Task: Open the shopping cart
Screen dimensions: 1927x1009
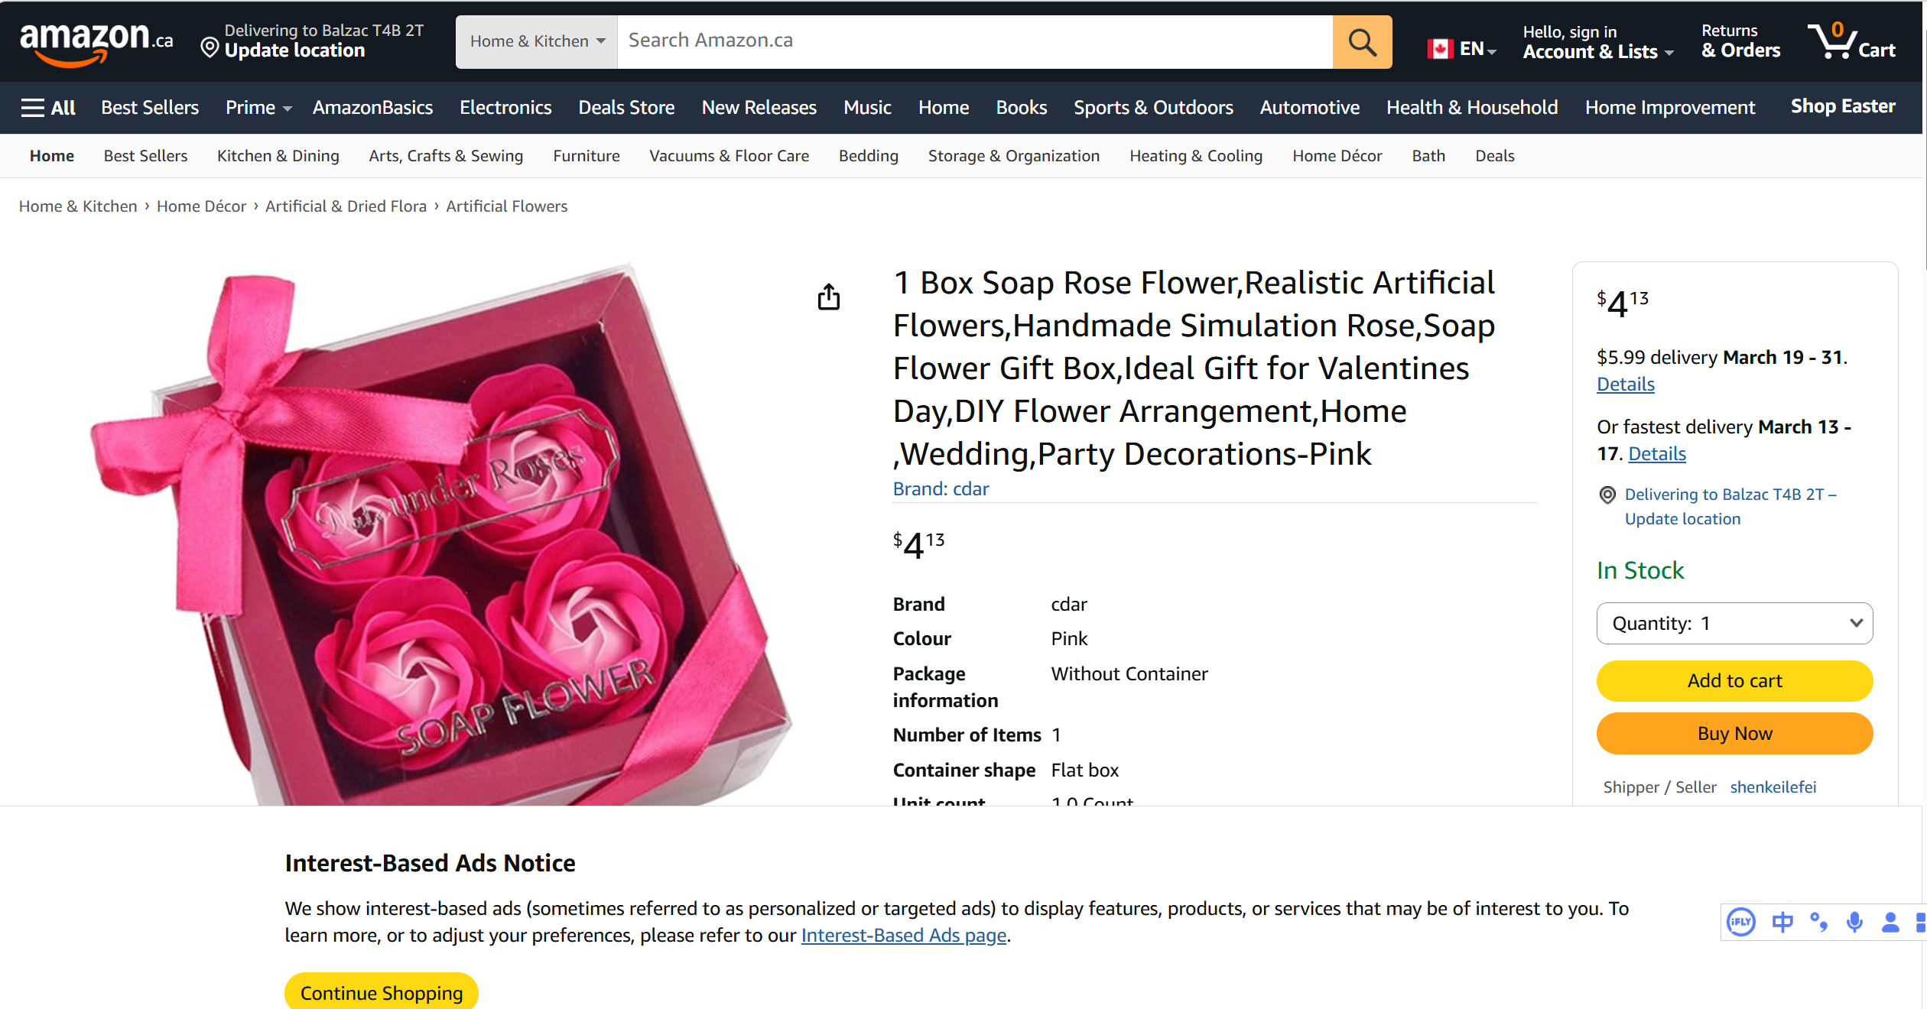Action: click(1851, 42)
